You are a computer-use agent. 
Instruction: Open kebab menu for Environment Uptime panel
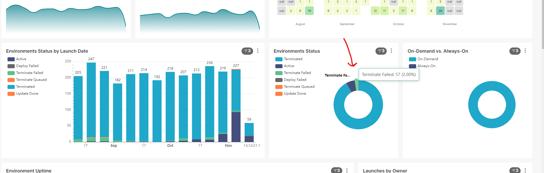coord(347,170)
